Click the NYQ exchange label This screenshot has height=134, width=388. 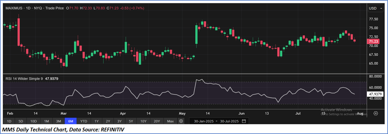38,8
